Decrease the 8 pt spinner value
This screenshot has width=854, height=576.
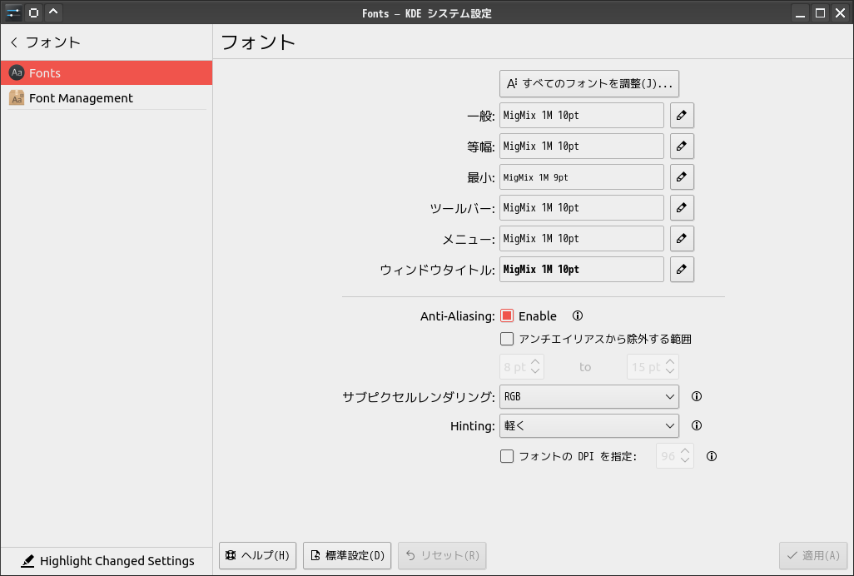[535, 371]
